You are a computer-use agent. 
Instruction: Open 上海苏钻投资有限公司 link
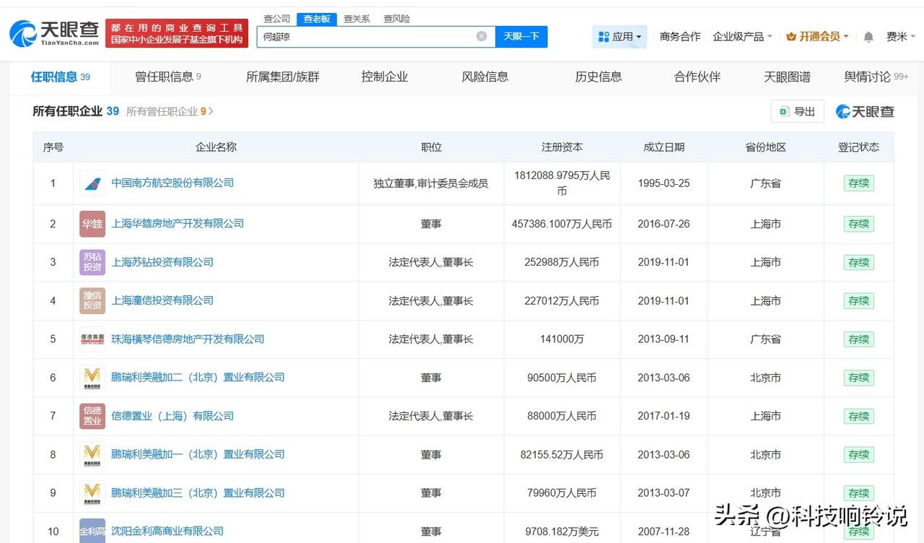(162, 262)
